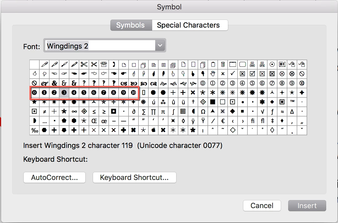This screenshot has width=338, height=223.
Task: Click the Wingdings 2 font name field
Action: click(100, 46)
